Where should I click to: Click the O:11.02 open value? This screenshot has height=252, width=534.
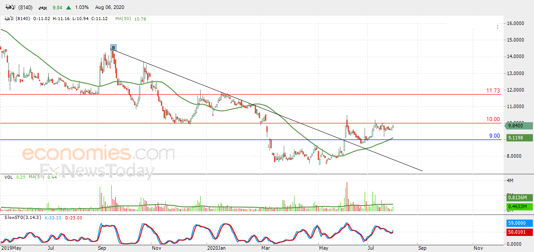coord(42,19)
